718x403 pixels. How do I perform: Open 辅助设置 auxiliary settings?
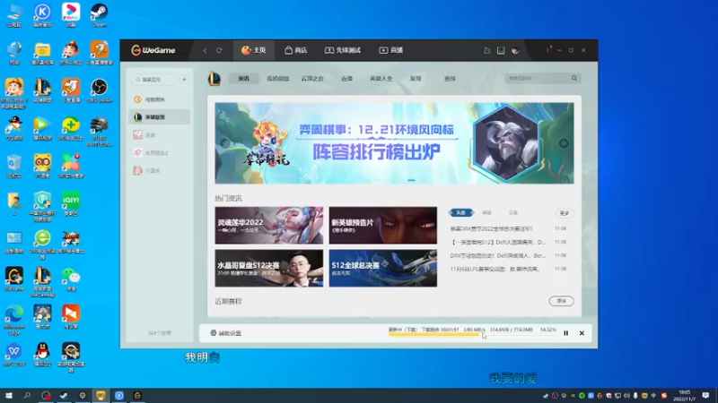point(226,333)
